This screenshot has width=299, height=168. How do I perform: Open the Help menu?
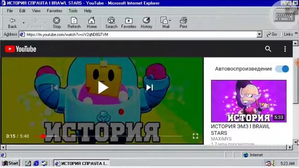click(88, 11)
